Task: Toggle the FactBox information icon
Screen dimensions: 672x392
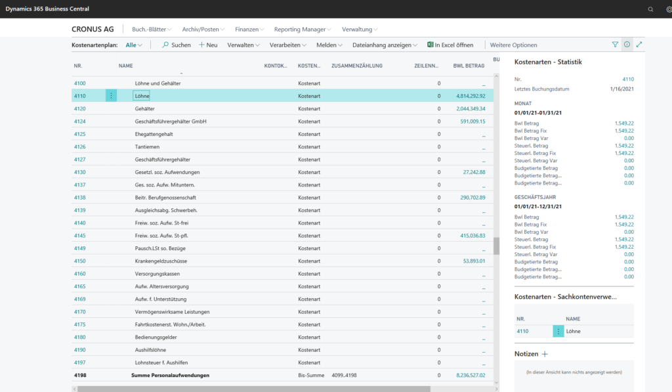Action: (x=627, y=45)
